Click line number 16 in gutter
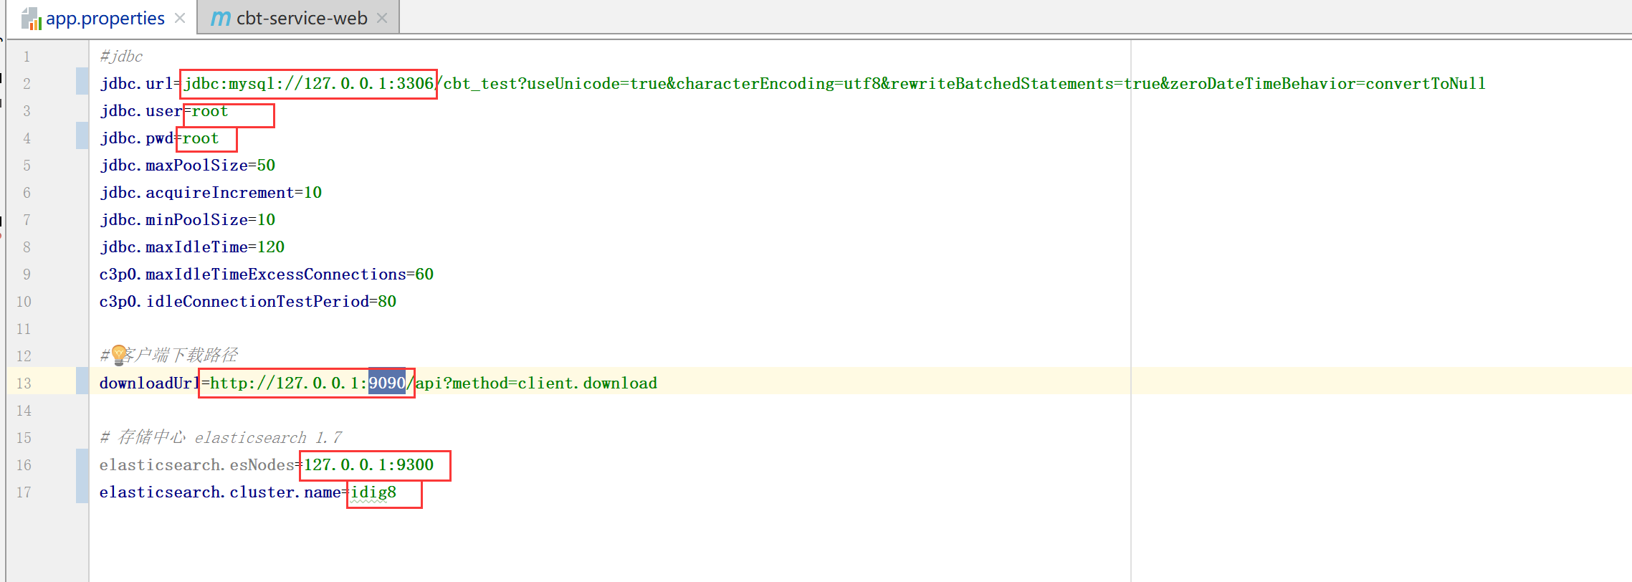 24,465
